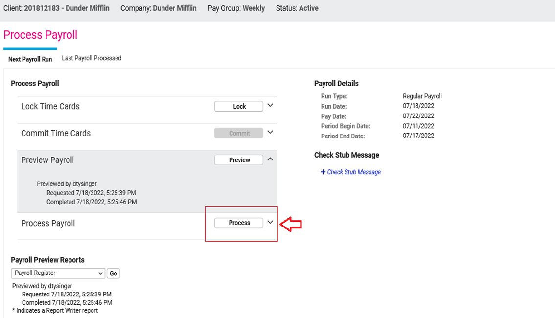Select the Period Begin Date value 07/11/2022

click(x=418, y=126)
